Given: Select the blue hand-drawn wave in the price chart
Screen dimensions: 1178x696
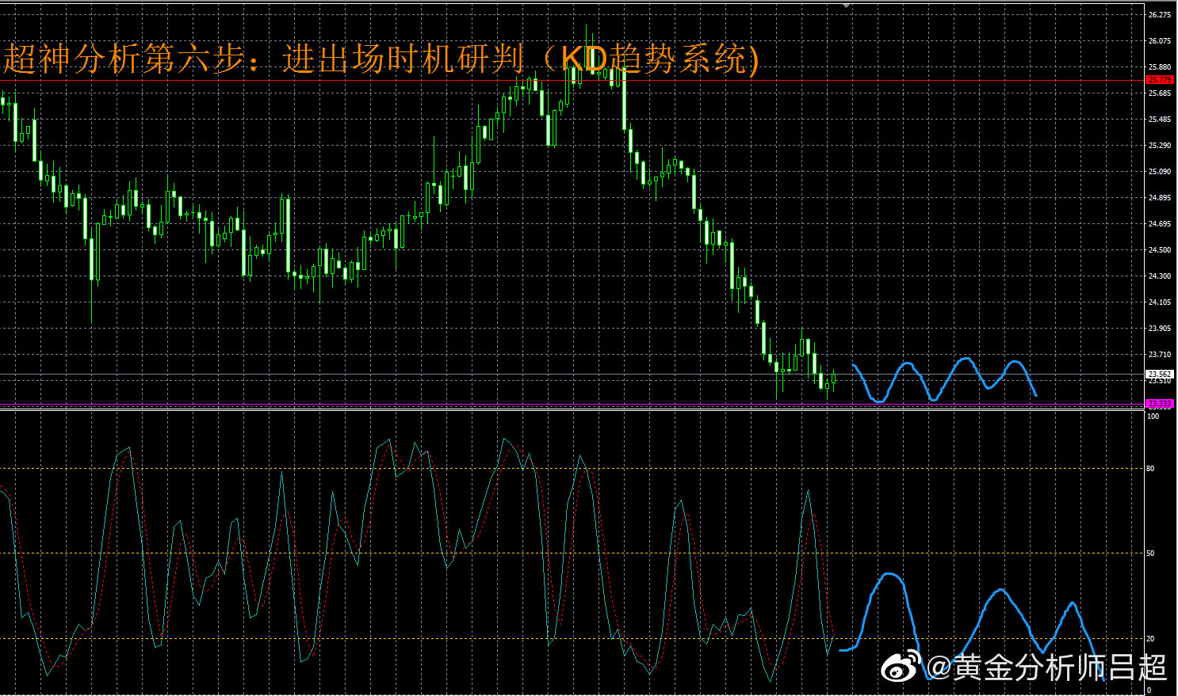Looking at the screenshot, I should (908, 364).
